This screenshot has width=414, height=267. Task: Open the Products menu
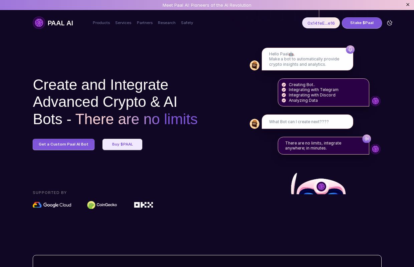coord(101,23)
